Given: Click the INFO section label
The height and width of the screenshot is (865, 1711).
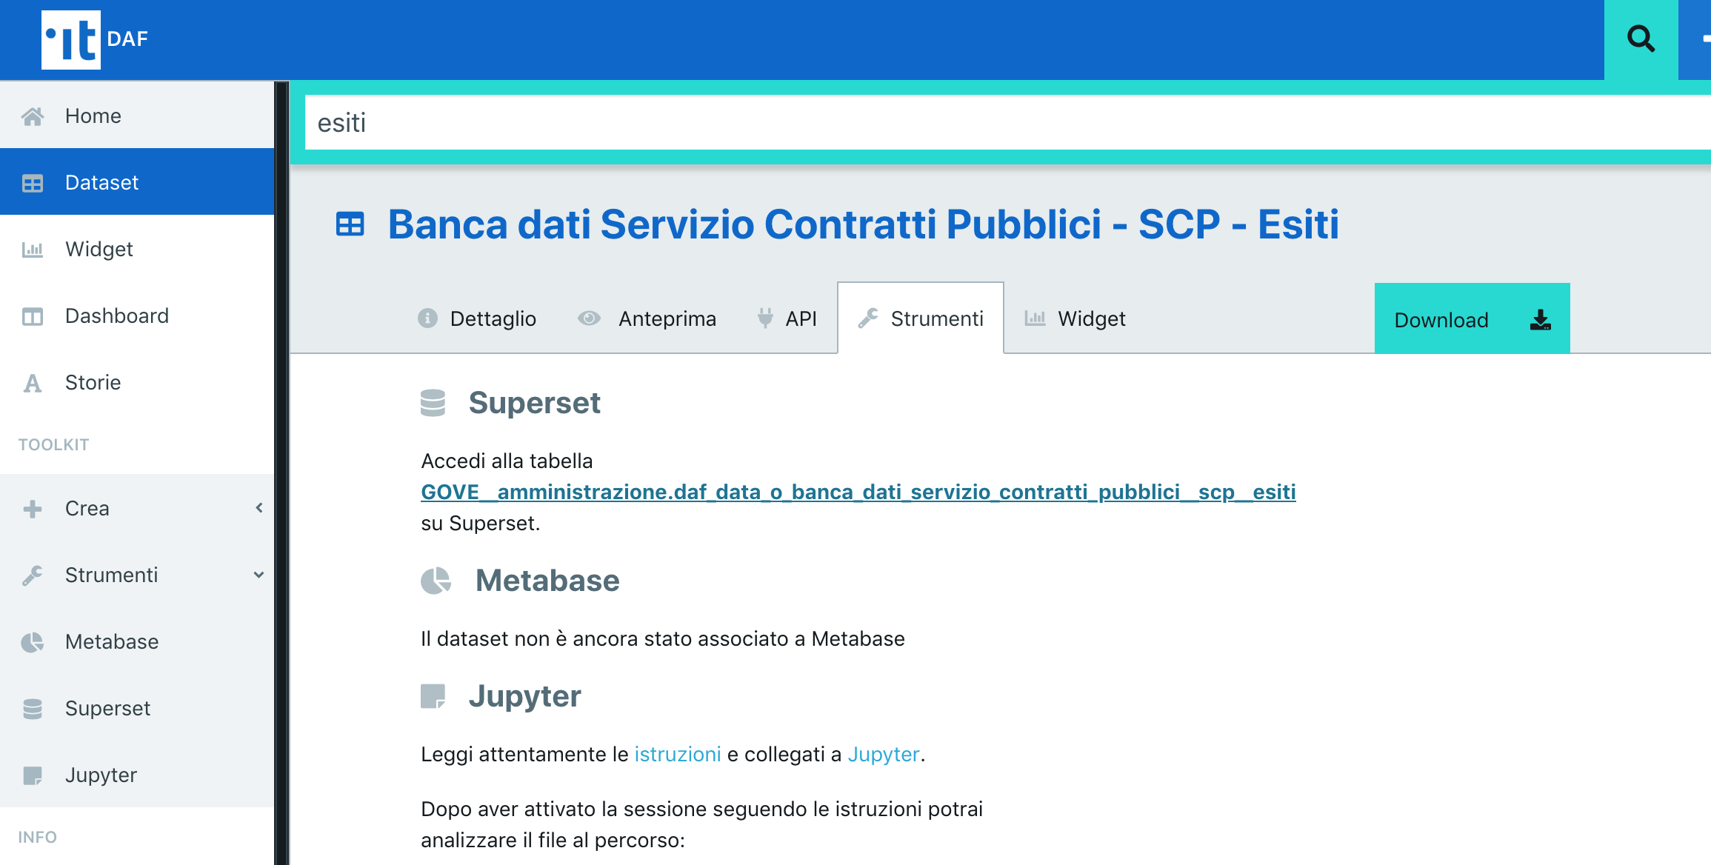Looking at the screenshot, I should click(x=37, y=837).
